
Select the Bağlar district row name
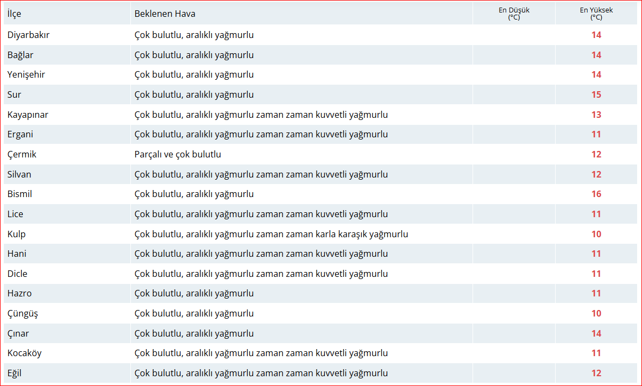21,55
